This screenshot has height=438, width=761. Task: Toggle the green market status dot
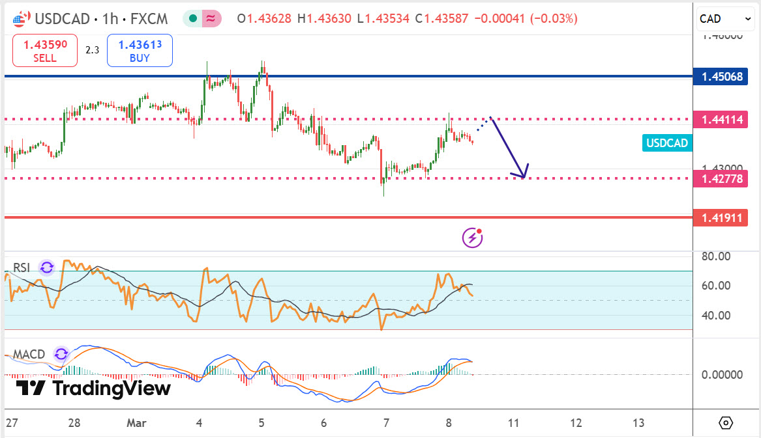click(x=192, y=19)
